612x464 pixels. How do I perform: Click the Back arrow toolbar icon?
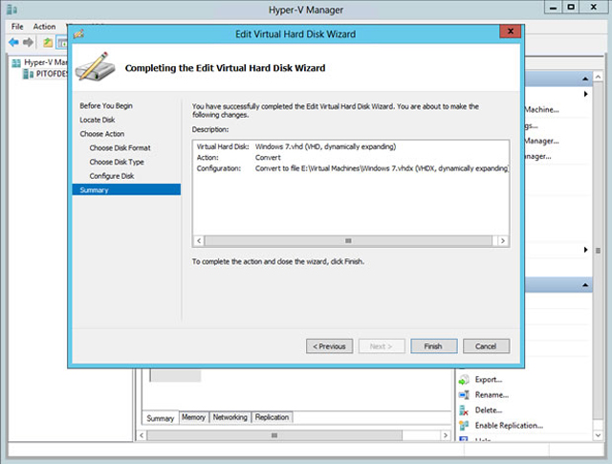[13, 42]
